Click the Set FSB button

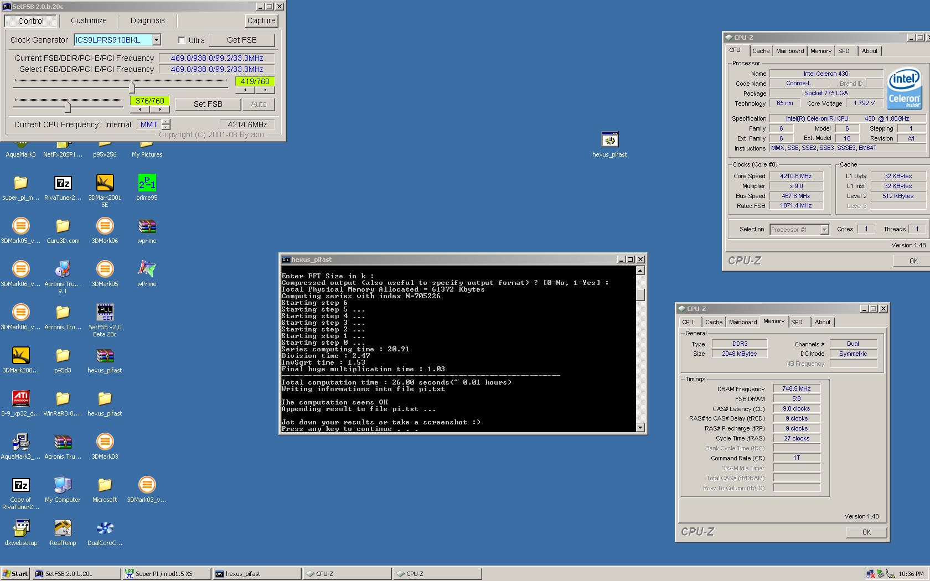(x=208, y=104)
